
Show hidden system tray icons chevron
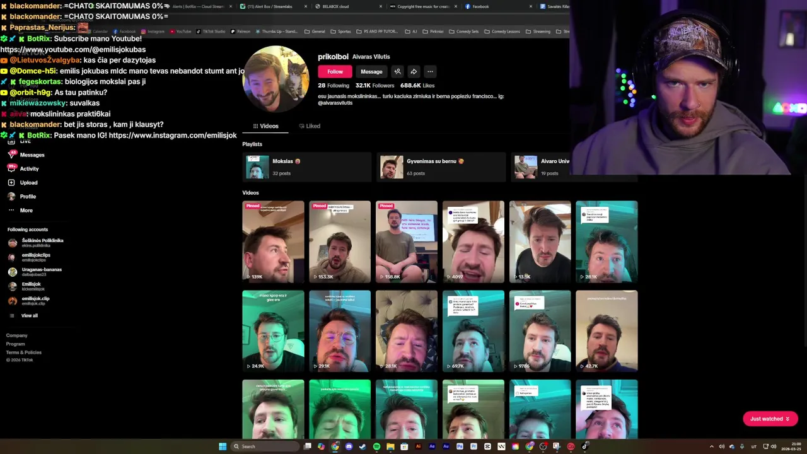[x=712, y=446]
